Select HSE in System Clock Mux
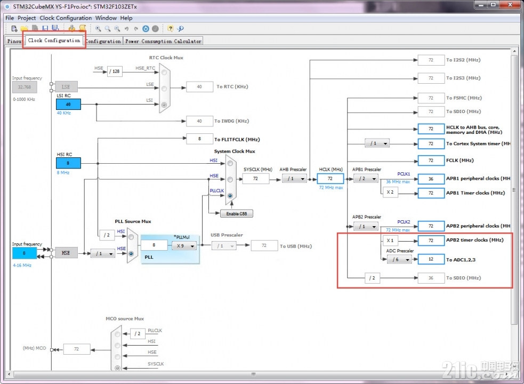The width and height of the screenshot is (524, 384). 230,179
